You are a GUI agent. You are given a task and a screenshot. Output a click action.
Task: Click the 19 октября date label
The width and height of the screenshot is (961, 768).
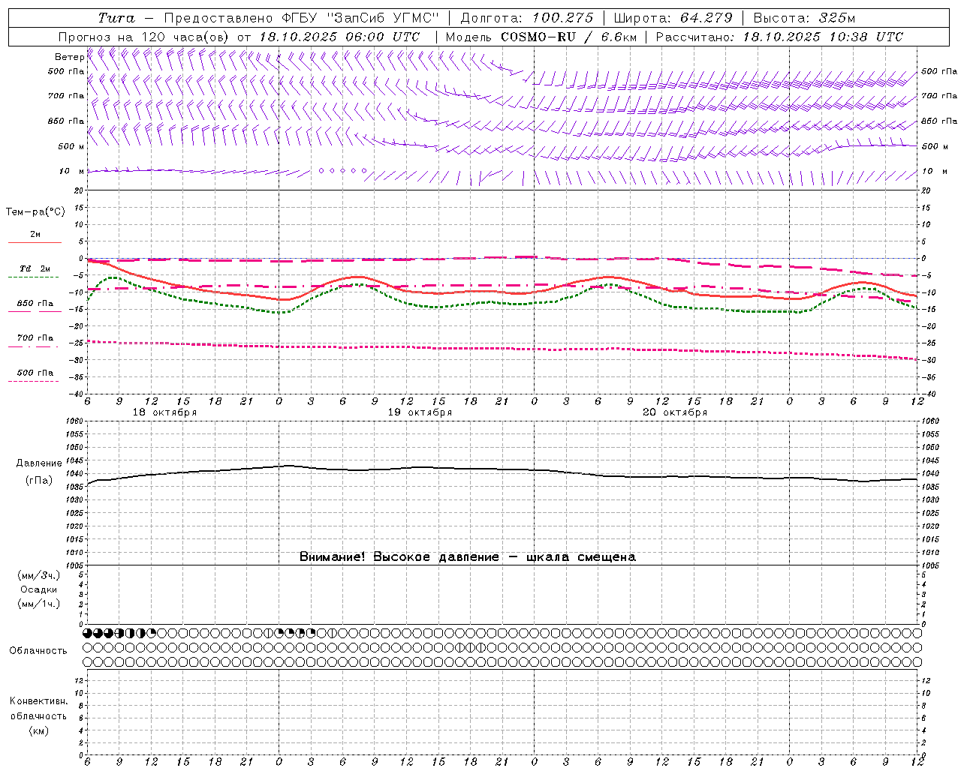click(x=420, y=412)
